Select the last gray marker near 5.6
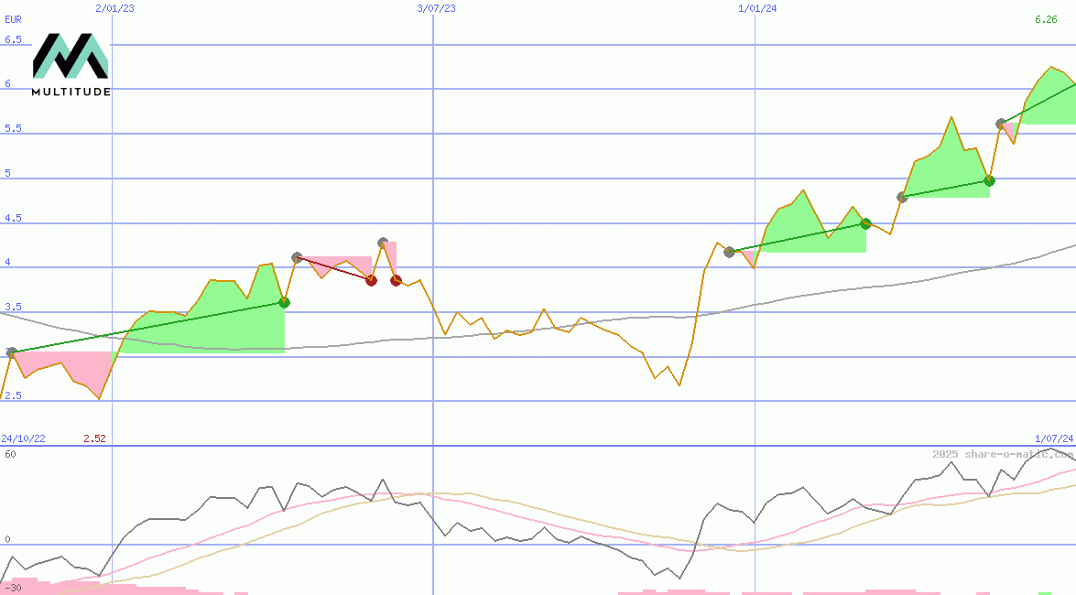 point(1001,124)
